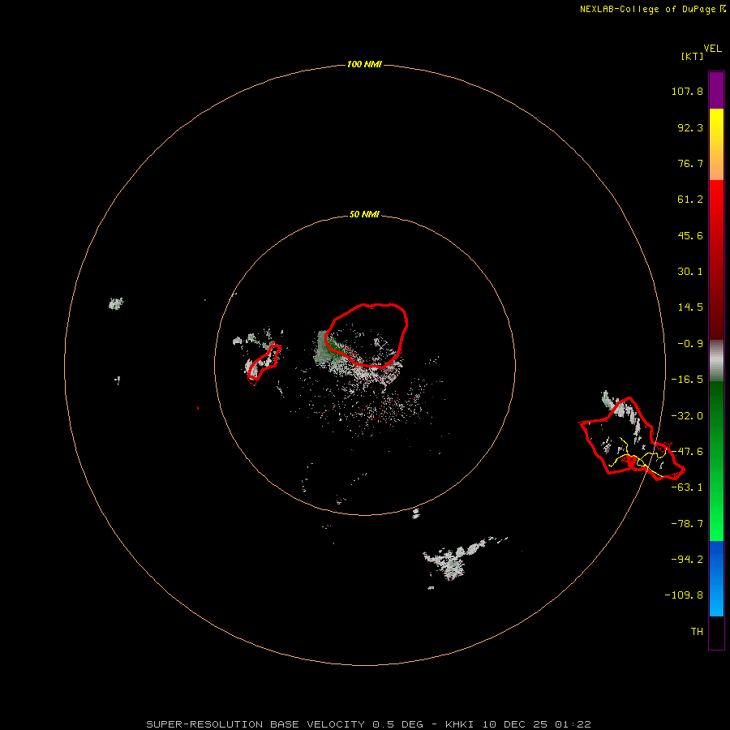Viewport: 730px width, 730px height.
Task: Click the -32.0 velocity scale value
Action: 687,416
